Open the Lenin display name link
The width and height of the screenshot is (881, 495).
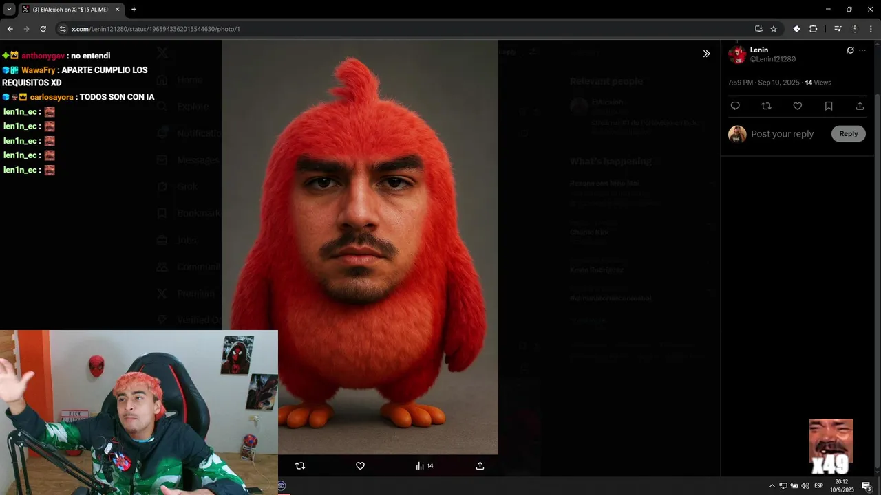point(759,50)
